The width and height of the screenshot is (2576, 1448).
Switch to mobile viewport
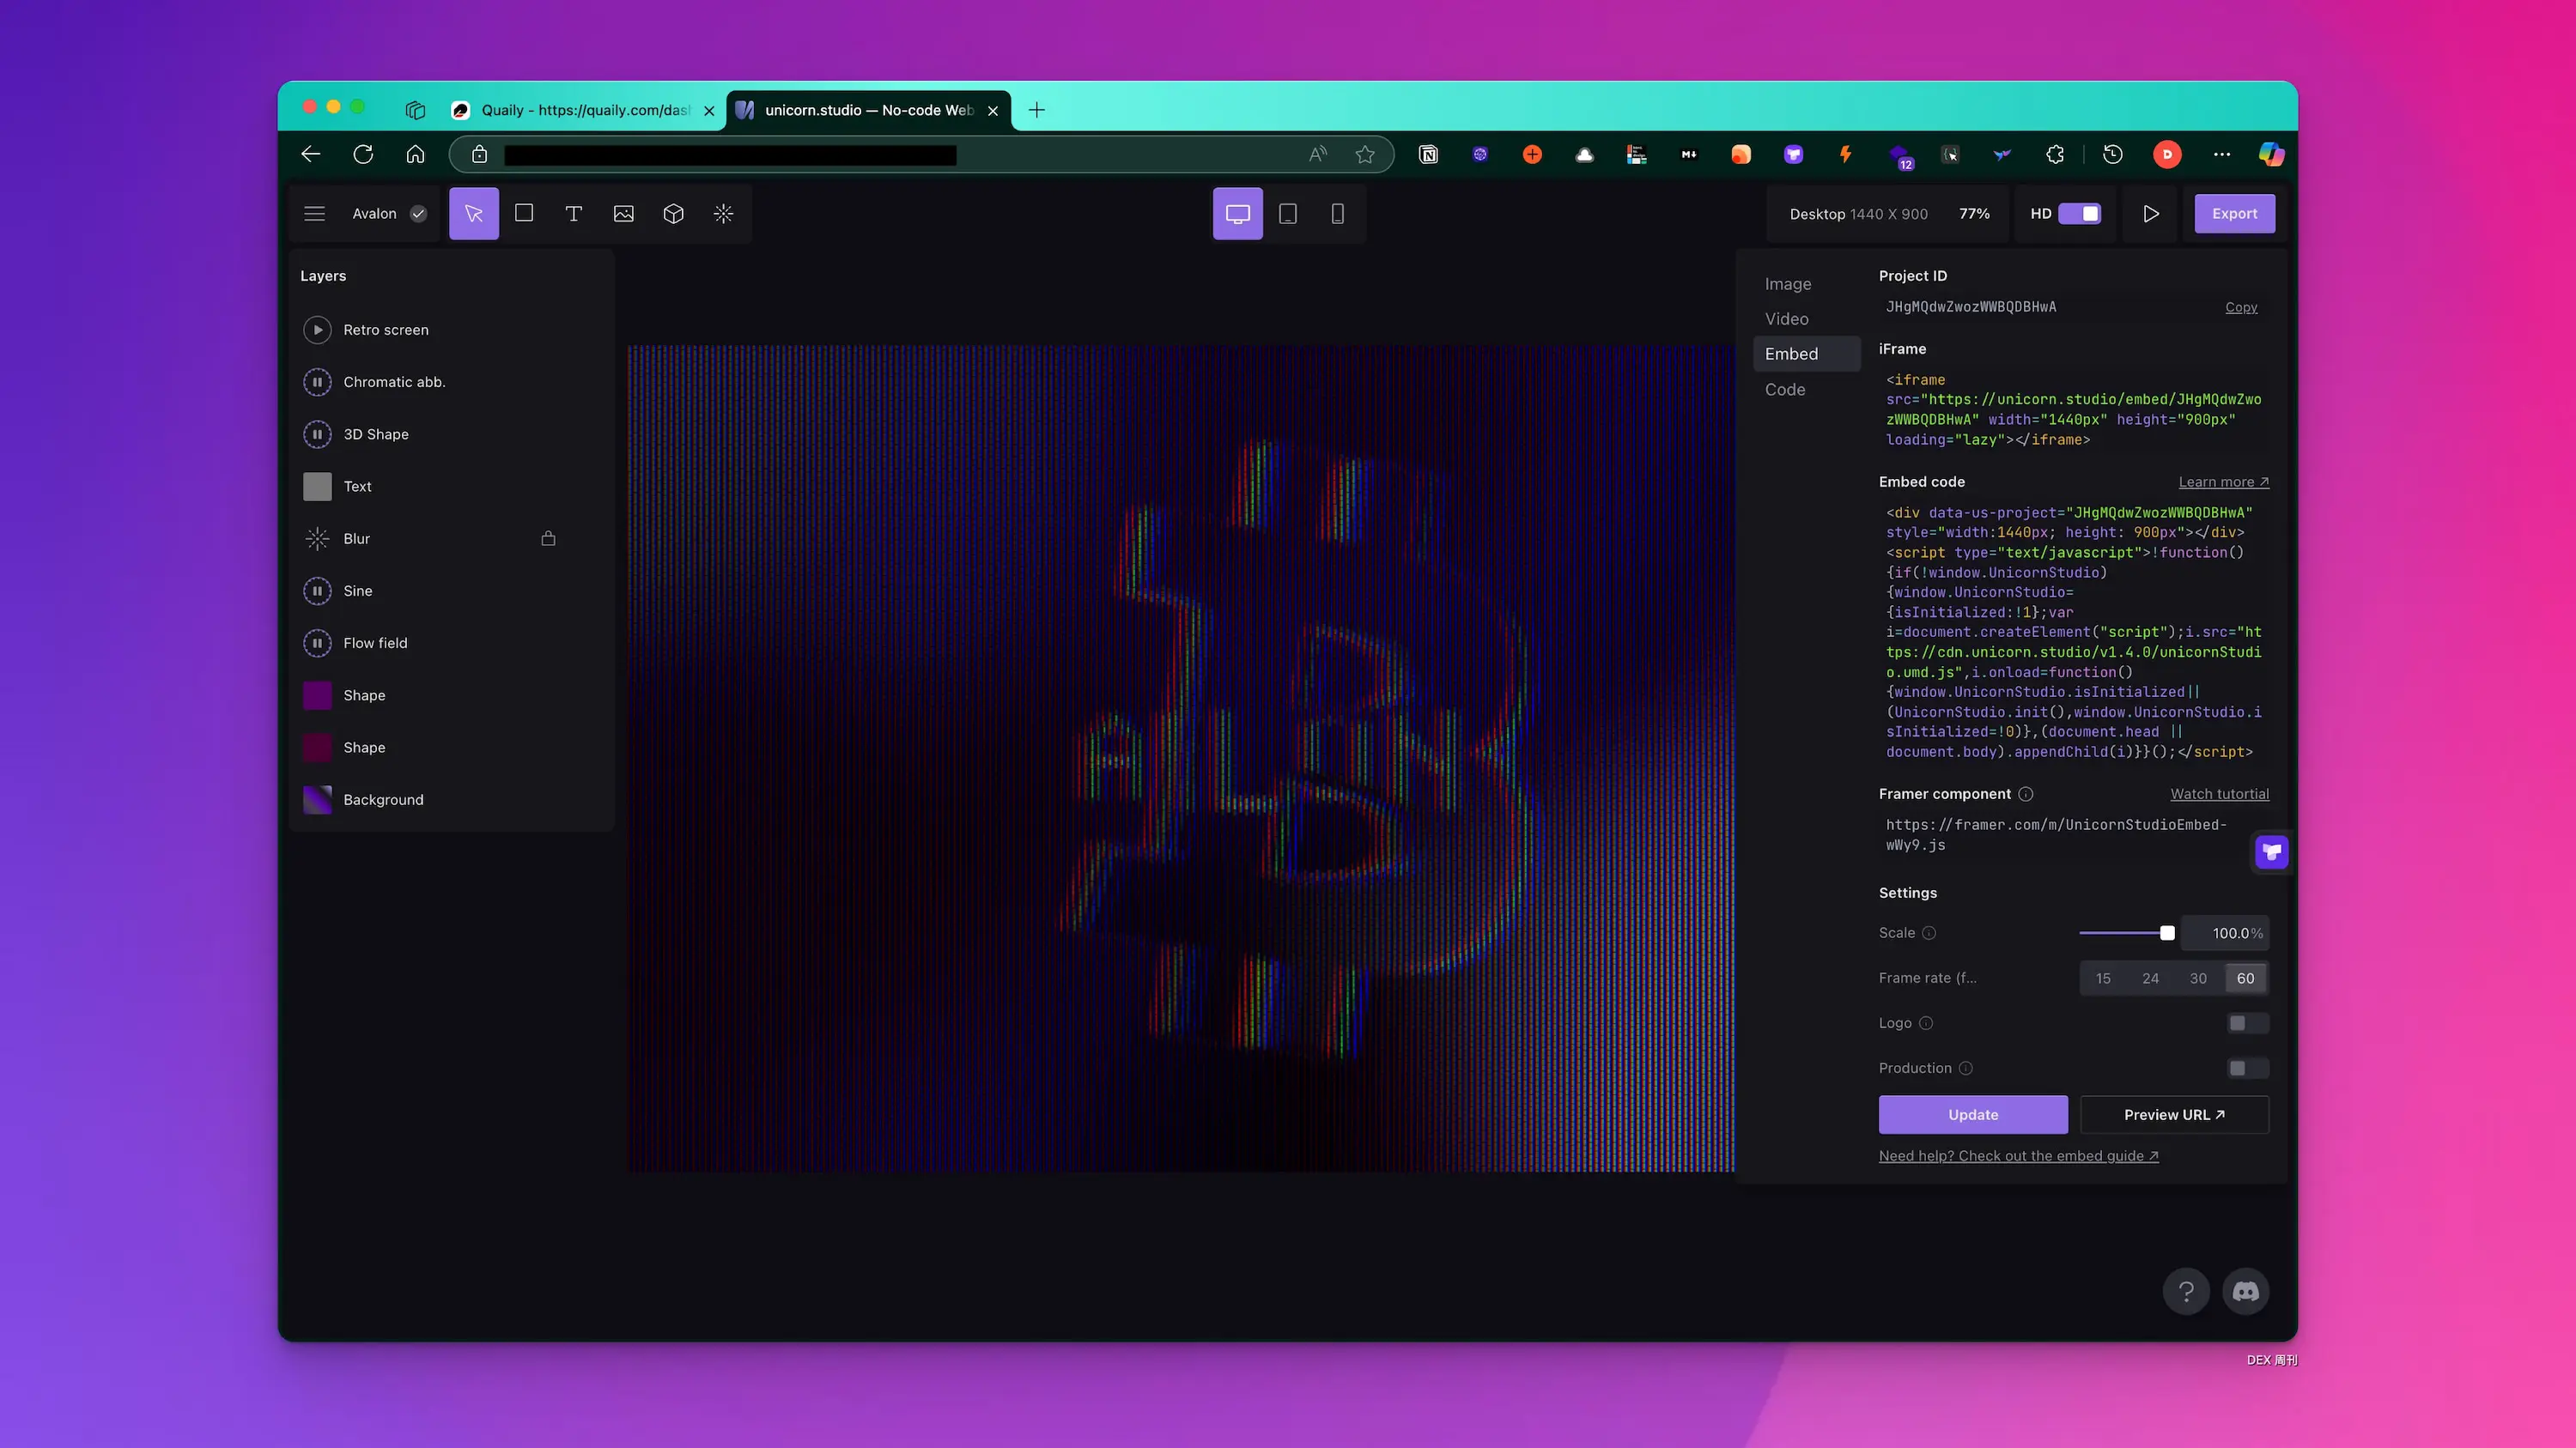click(1338, 214)
